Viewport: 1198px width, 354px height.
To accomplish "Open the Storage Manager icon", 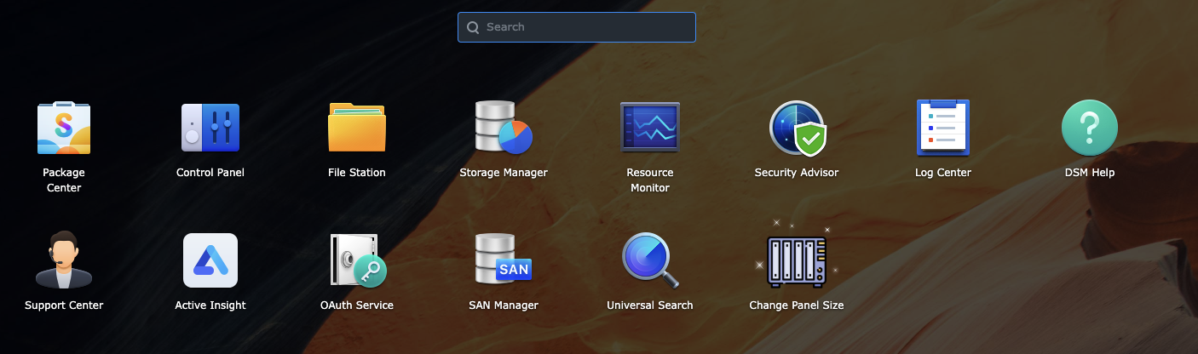I will (504, 128).
